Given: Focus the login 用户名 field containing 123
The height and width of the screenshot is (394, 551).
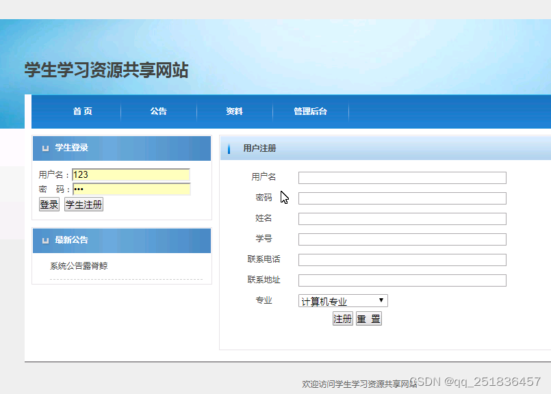Looking at the screenshot, I should point(131,175).
